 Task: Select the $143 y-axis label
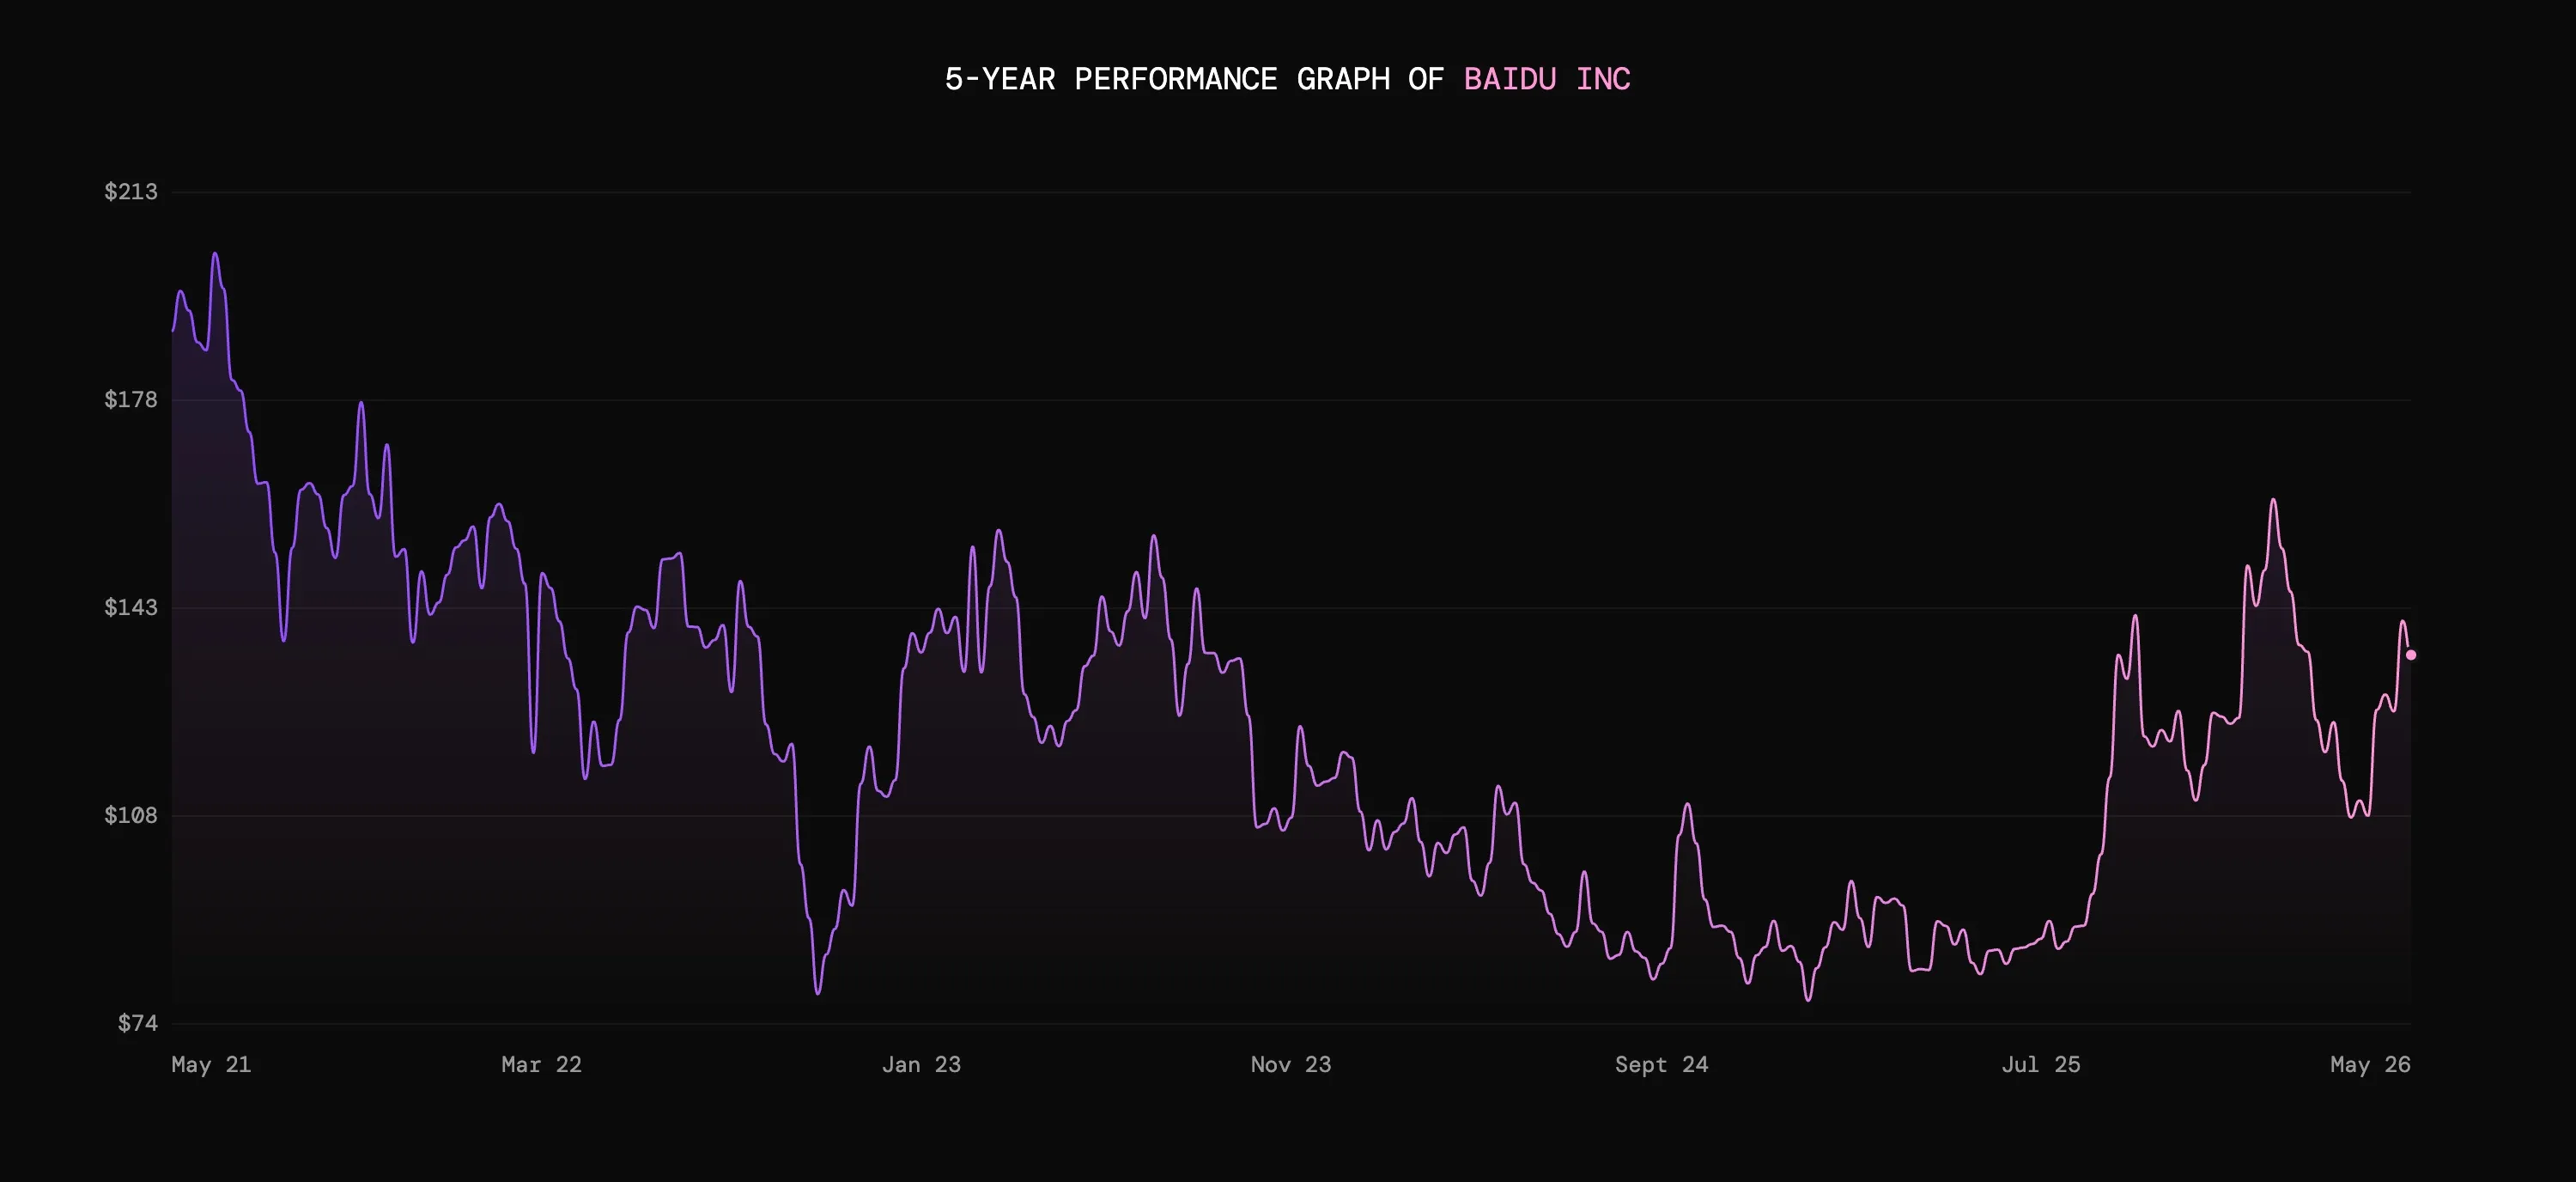[x=131, y=608]
